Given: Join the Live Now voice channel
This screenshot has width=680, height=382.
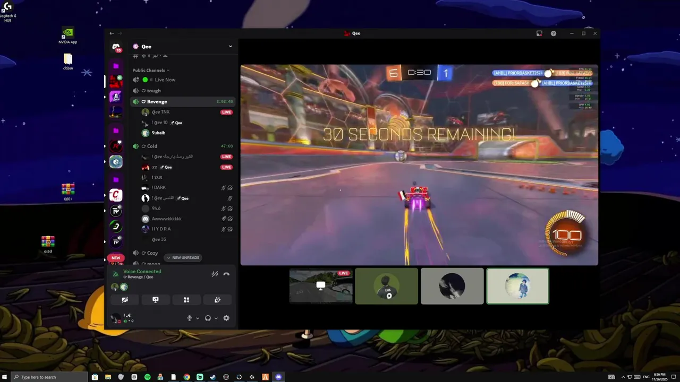Looking at the screenshot, I should click(x=182, y=80).
